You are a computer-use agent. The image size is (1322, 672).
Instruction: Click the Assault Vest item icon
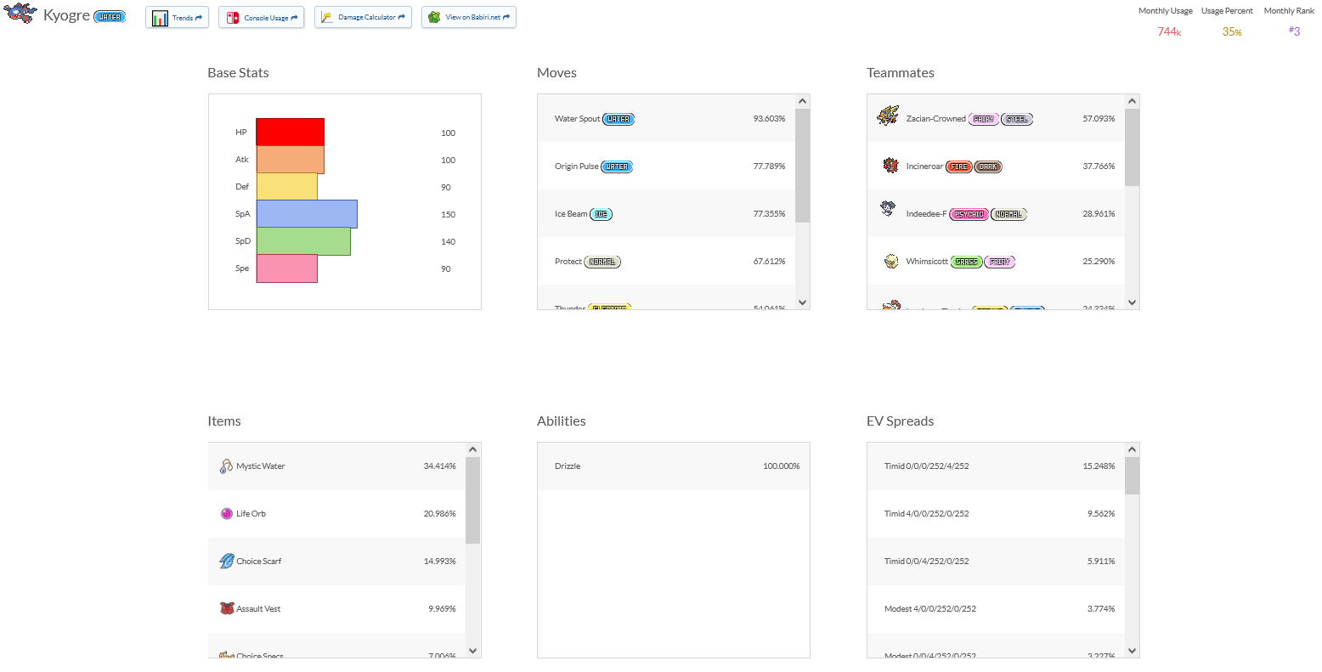coord(226,608)
